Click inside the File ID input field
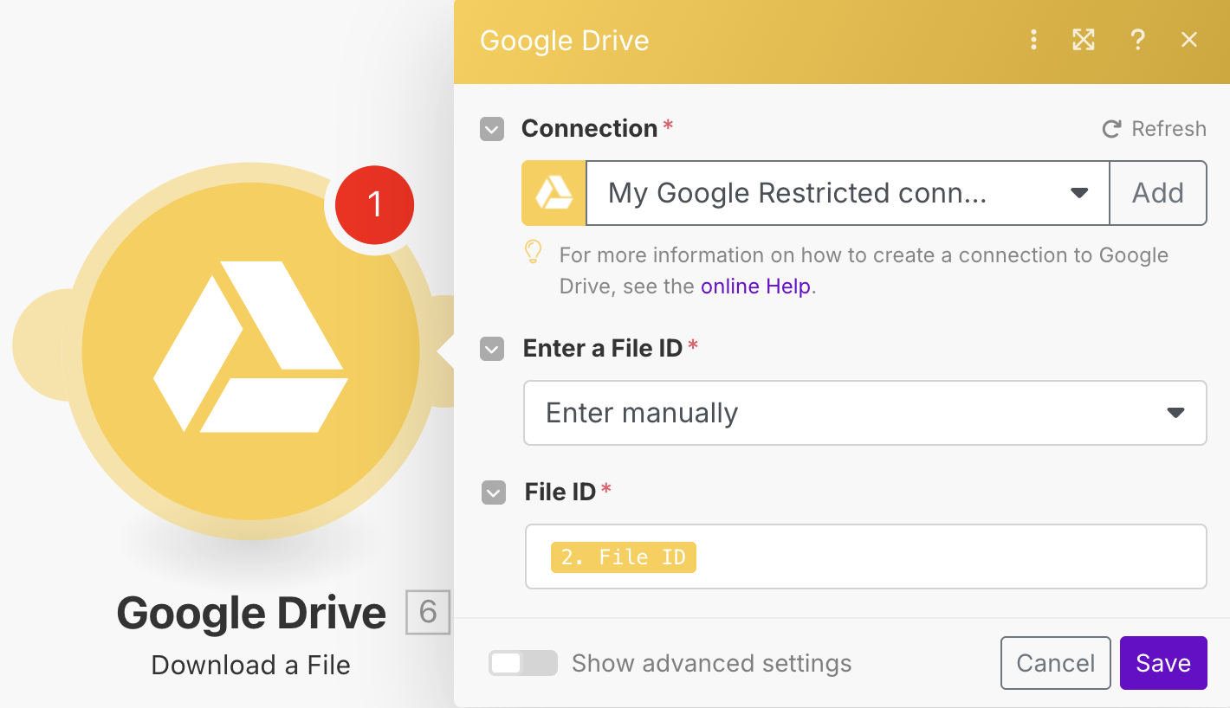Viewport: 1230px width, 708px height. (x=864, y=557)
